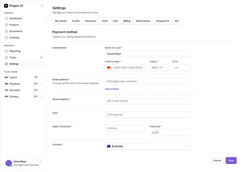Screen dimensions: 242x172
Task: Expand the Layers team chevron
Action: (x=42, y=77)
